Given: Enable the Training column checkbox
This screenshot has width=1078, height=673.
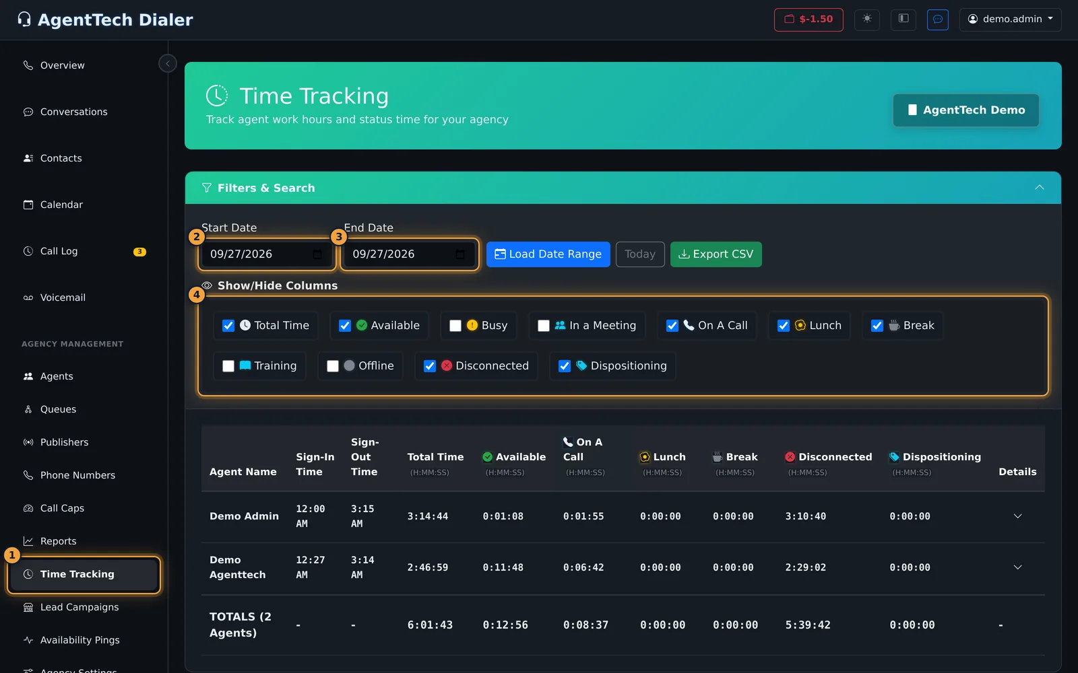Looking at the screenshot, I should (228, 366).
